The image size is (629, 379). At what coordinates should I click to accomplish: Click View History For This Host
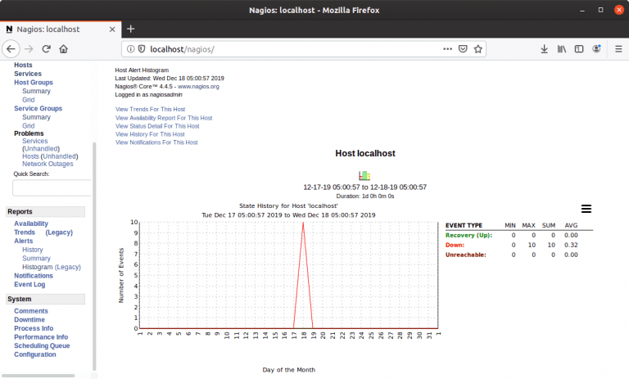(x=150, y=134)
